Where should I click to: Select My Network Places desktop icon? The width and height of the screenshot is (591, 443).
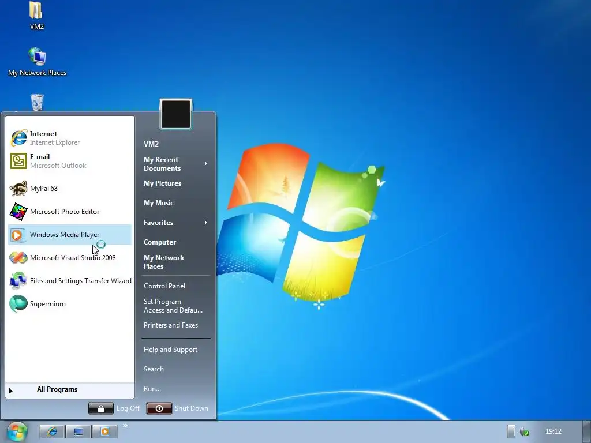point(37,62)
